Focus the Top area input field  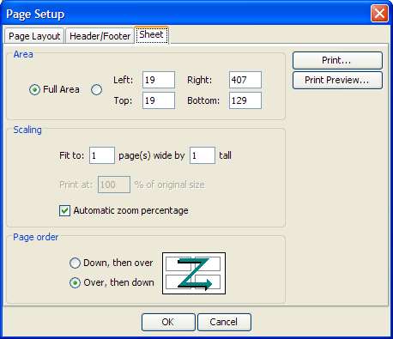pos(159,100)
